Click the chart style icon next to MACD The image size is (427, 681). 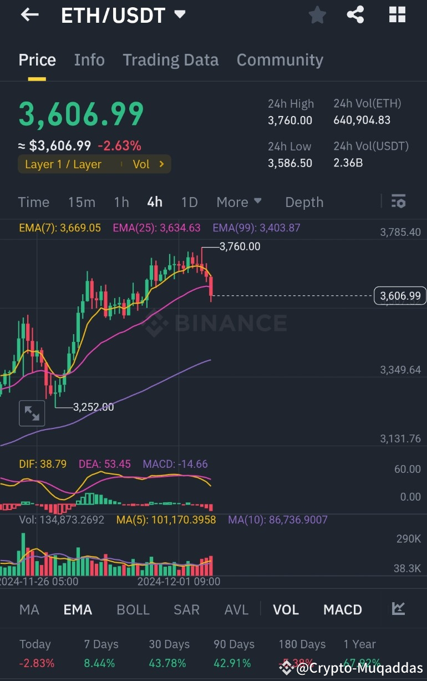pyautogui.click(x=398, y=609)
